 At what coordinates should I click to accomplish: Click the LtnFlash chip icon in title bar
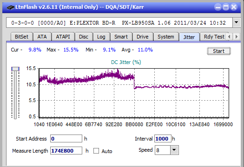tap(11, 7)
